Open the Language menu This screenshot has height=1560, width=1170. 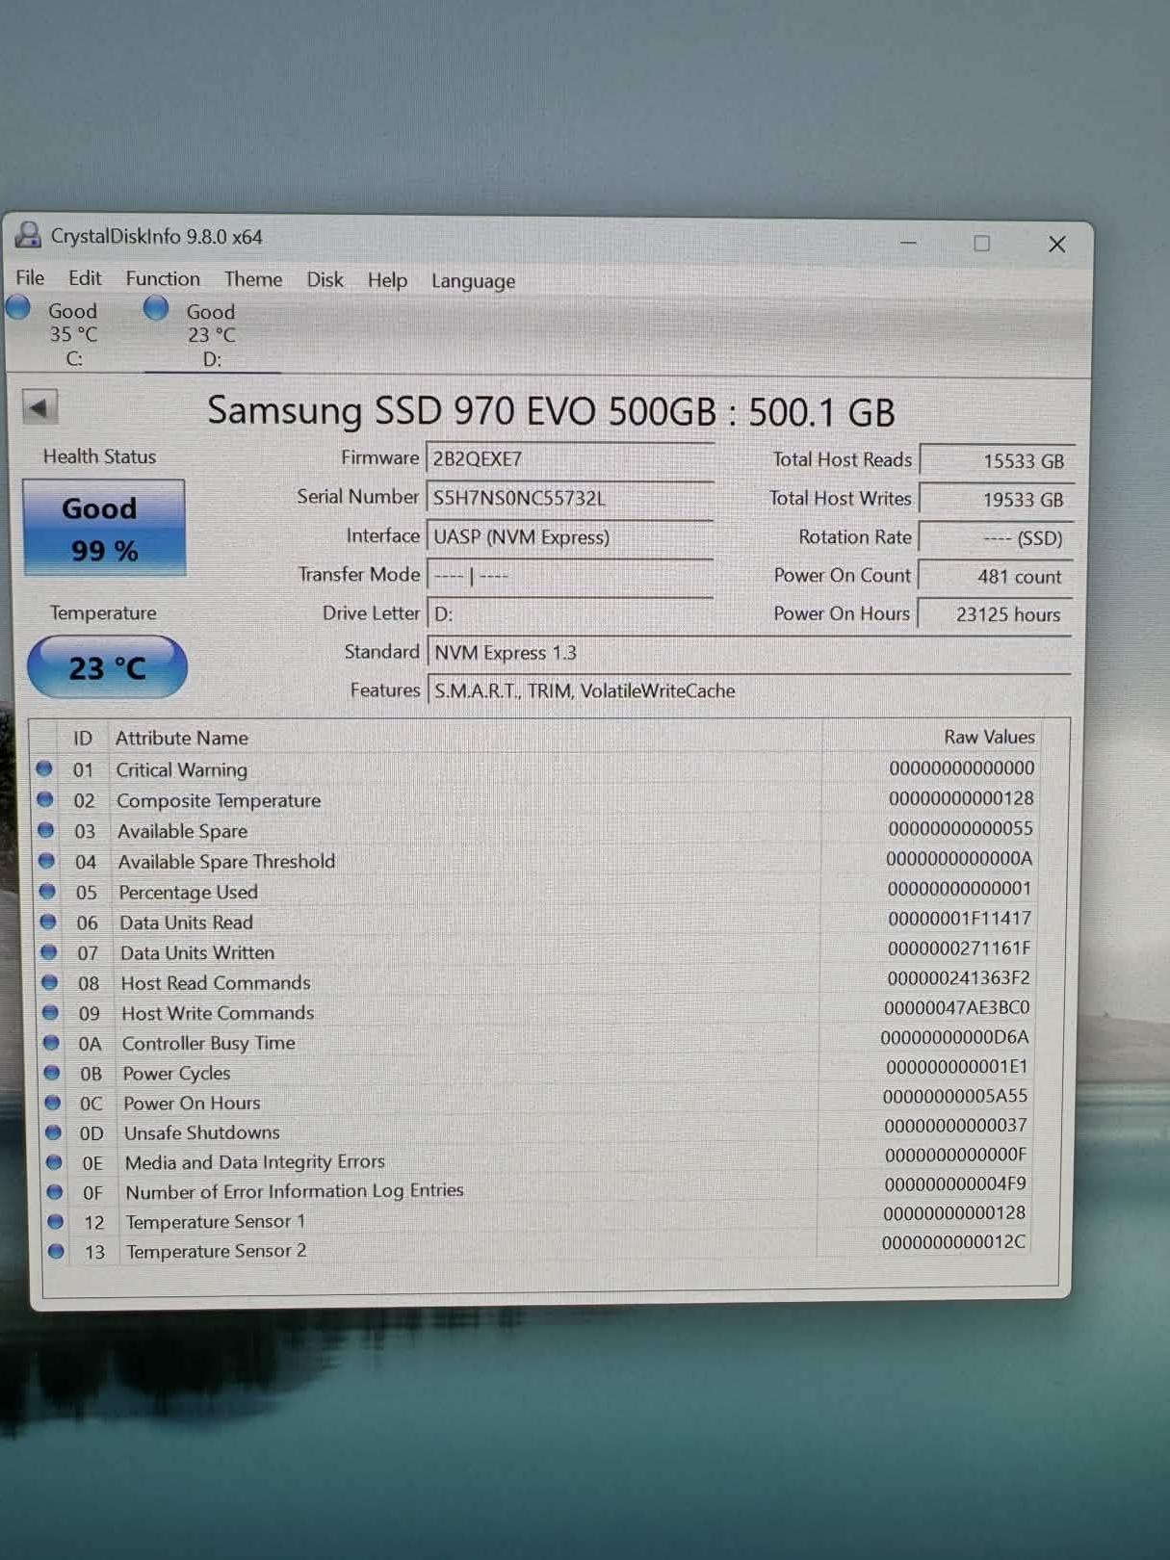click(473, 281)
